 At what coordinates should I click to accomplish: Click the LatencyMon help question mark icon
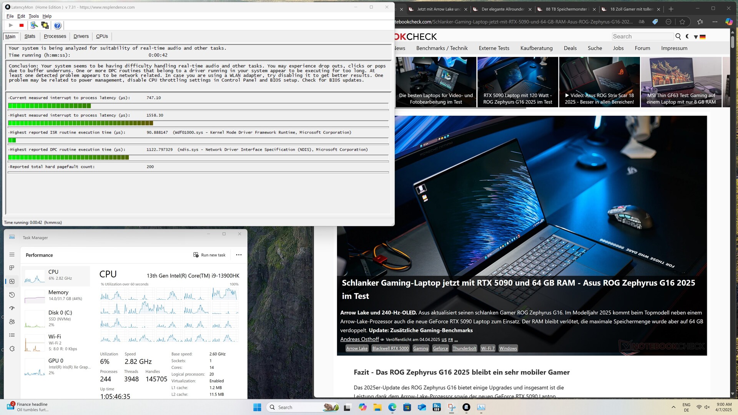tap(57, 25)
